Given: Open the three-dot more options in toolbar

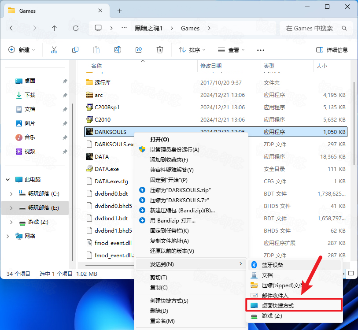Looking at the screenshot, I should [261, 50].
